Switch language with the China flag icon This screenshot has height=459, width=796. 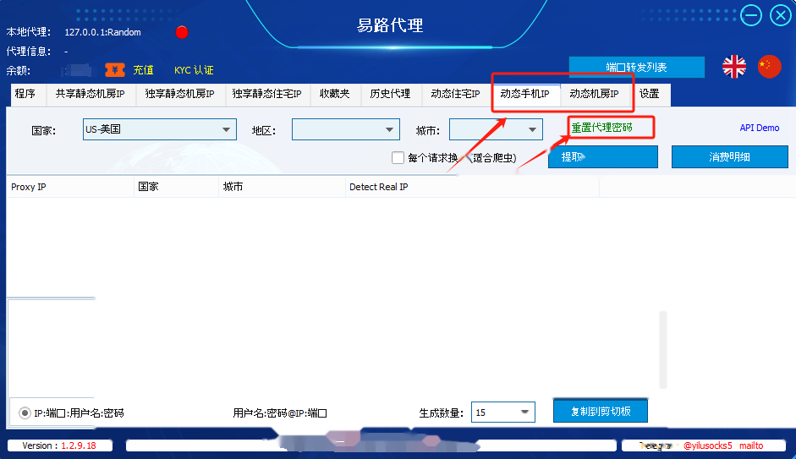pyautogui.click(x=769, y=67)
